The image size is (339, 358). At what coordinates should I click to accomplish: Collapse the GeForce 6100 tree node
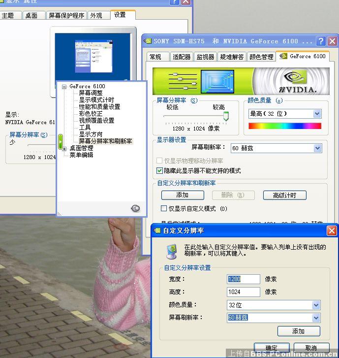pyautogui.click(x=64, y=87)
